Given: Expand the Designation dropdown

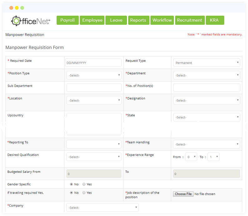Looking at the screenshot, I should tap(206, 100).
